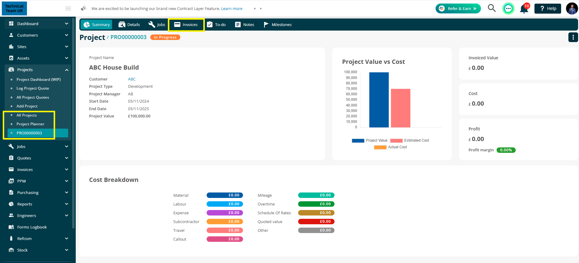Open Log Project Quote in sidebar
The image size is (579, 263).
coord(33,88)
